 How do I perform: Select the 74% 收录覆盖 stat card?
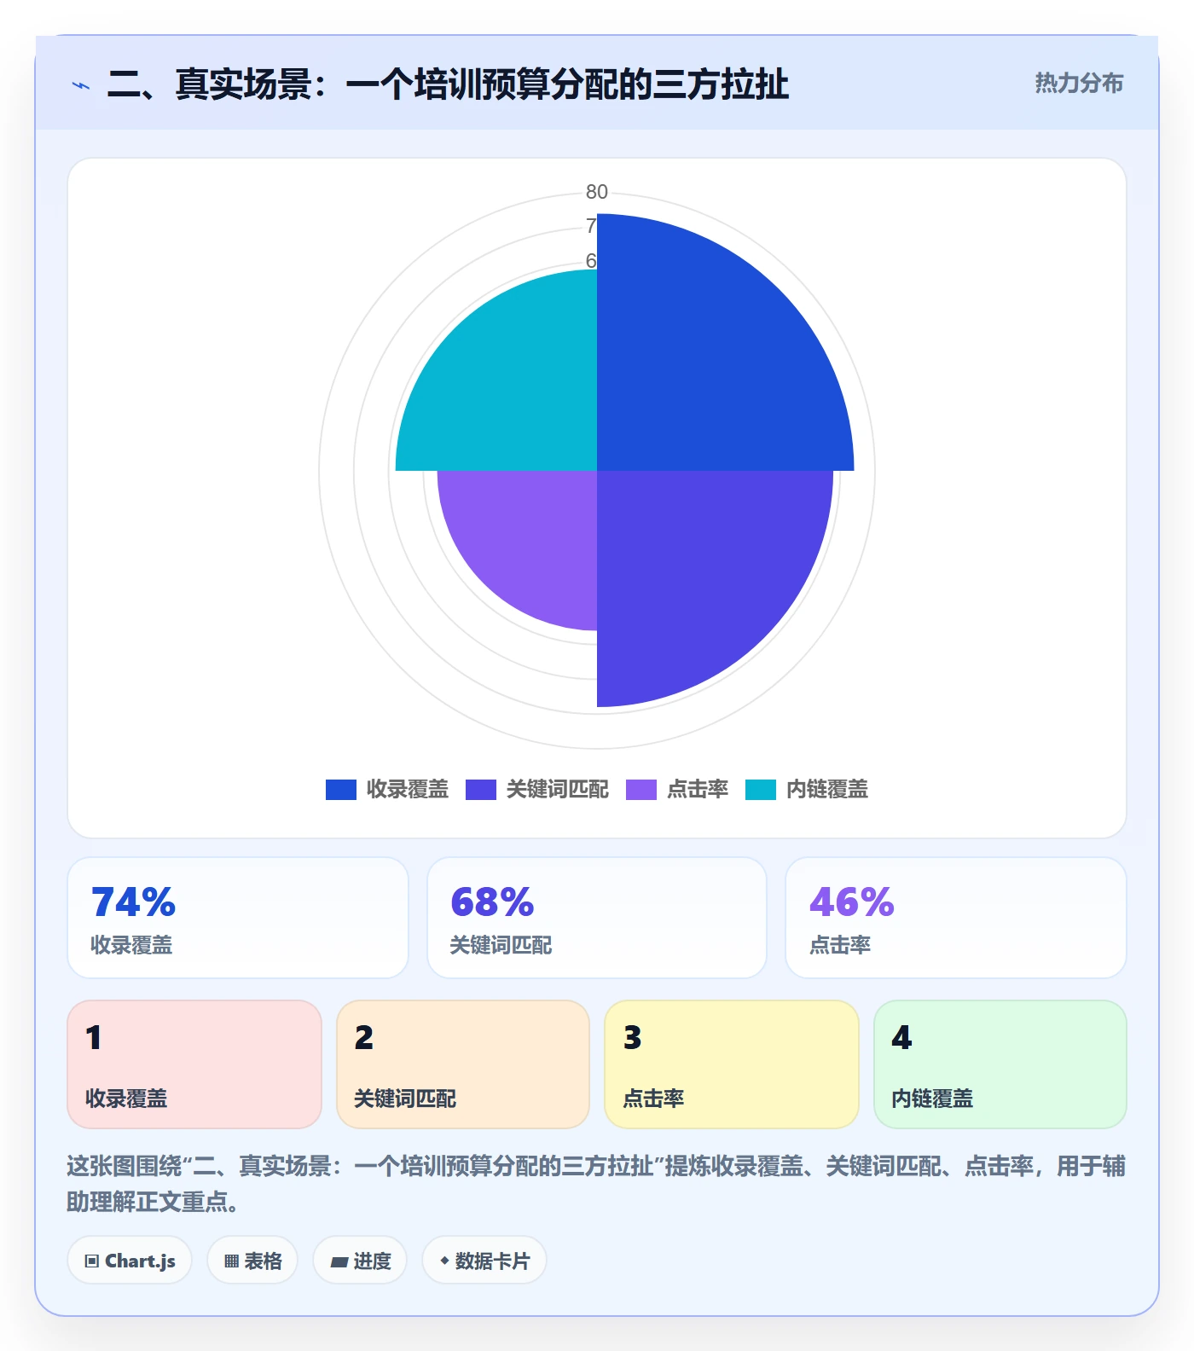point(238,918)
